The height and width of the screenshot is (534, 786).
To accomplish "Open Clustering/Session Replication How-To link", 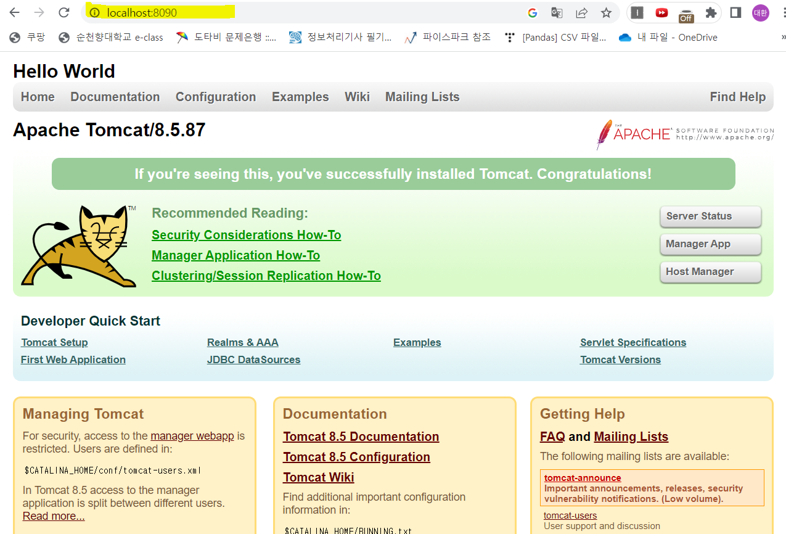I will [266, 276].
